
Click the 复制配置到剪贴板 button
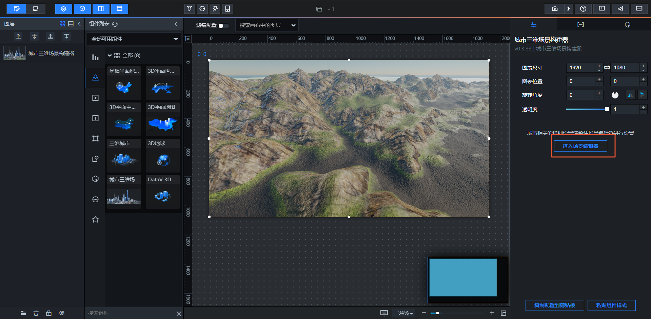(x=554, y=305)
